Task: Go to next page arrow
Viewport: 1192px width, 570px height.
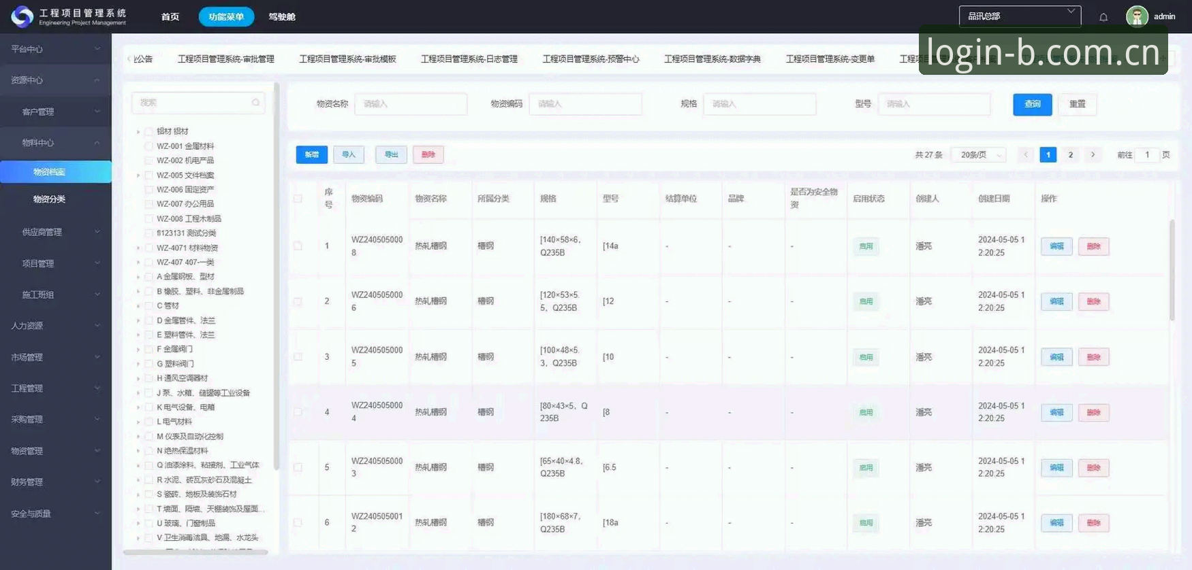Action: (x=1093, y=155)
